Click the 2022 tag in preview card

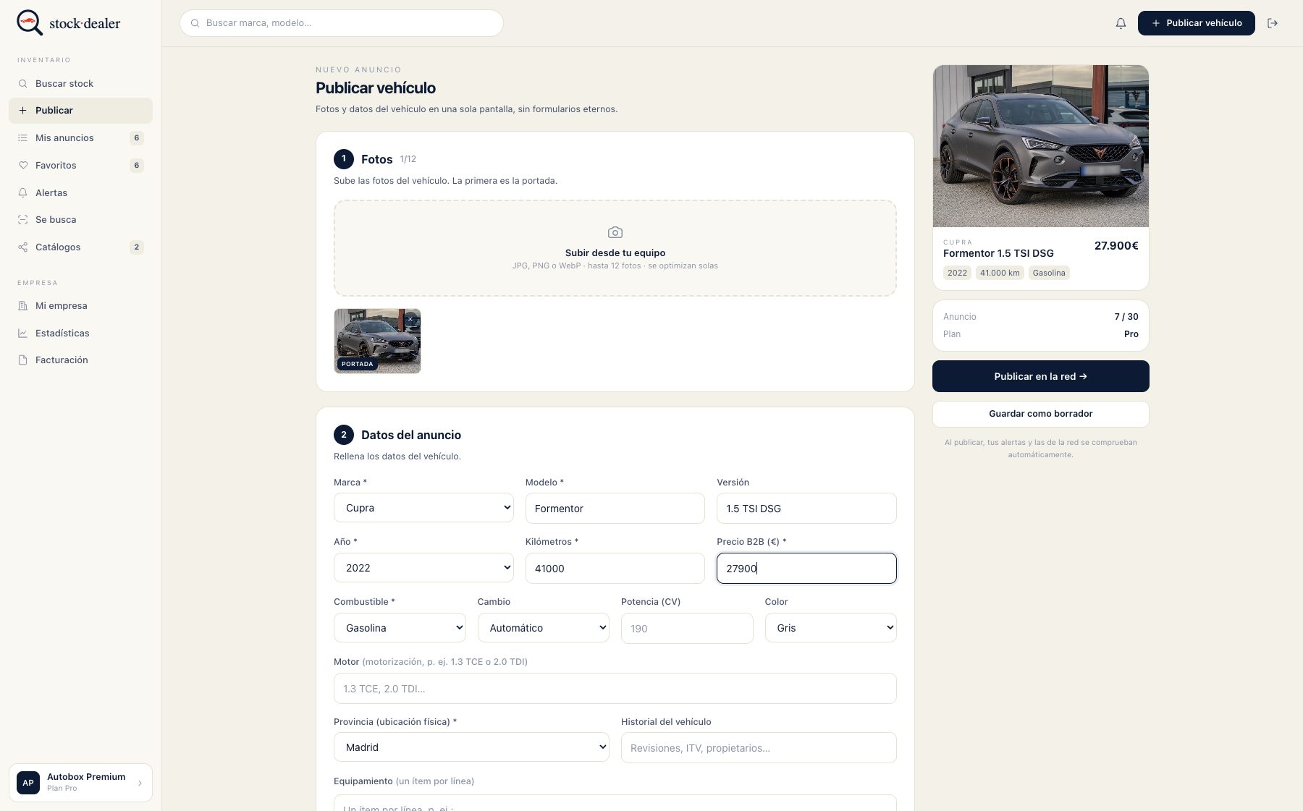coord(957,273)
